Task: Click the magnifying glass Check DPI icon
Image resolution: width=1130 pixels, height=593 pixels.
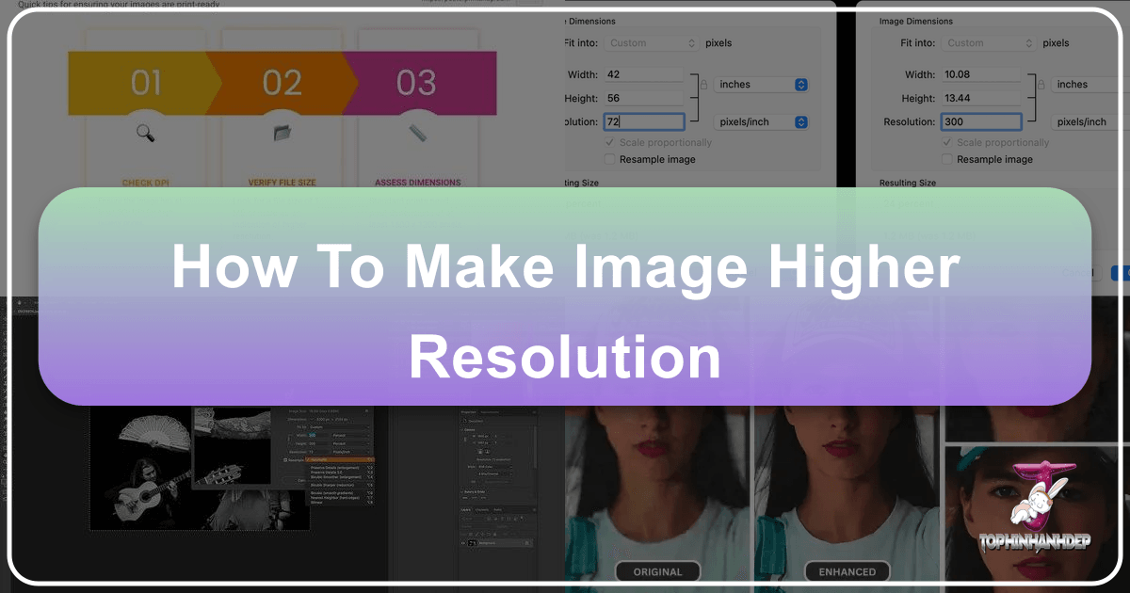Action: pyautogui.click(x=146, y=133)
